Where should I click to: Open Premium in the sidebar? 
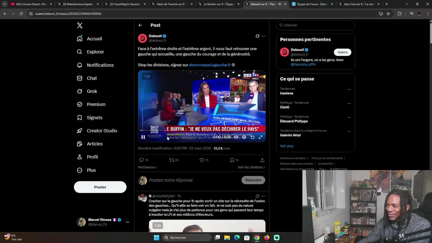91,105
